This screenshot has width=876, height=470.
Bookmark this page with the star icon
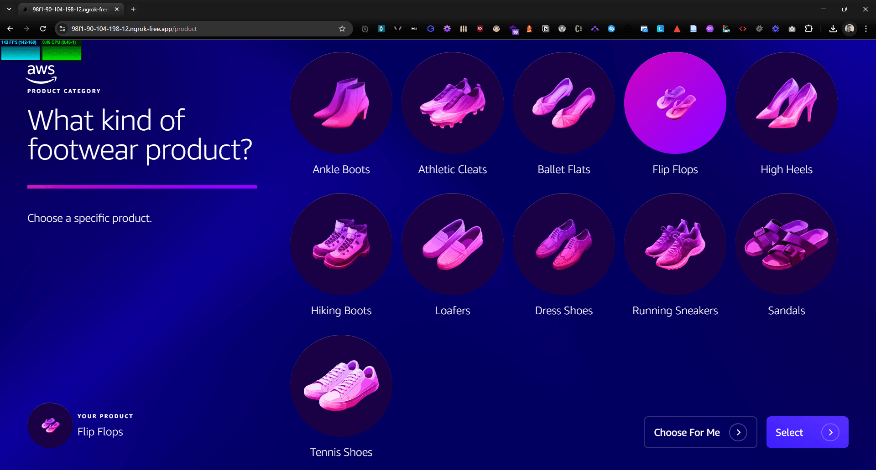tap(342, 29)
